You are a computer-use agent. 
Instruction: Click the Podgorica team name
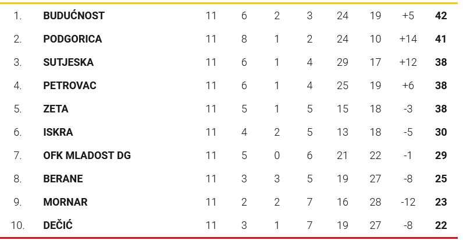point(72,39)
